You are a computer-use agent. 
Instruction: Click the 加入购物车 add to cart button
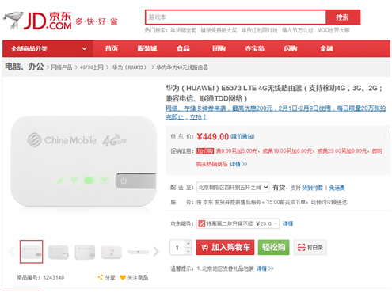coord(225,247)
